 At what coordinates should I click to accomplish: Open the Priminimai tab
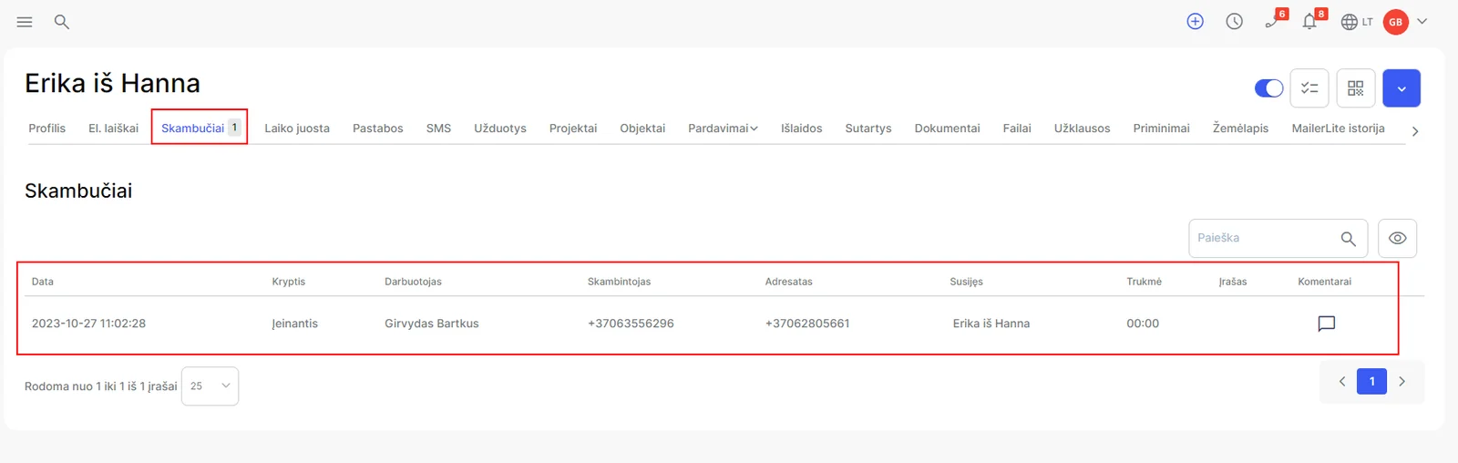coord(1162,129)
